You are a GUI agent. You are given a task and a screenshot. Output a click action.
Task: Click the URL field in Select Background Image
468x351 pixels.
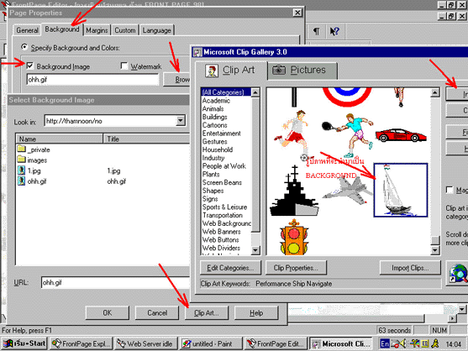click(x=115, y=282)
